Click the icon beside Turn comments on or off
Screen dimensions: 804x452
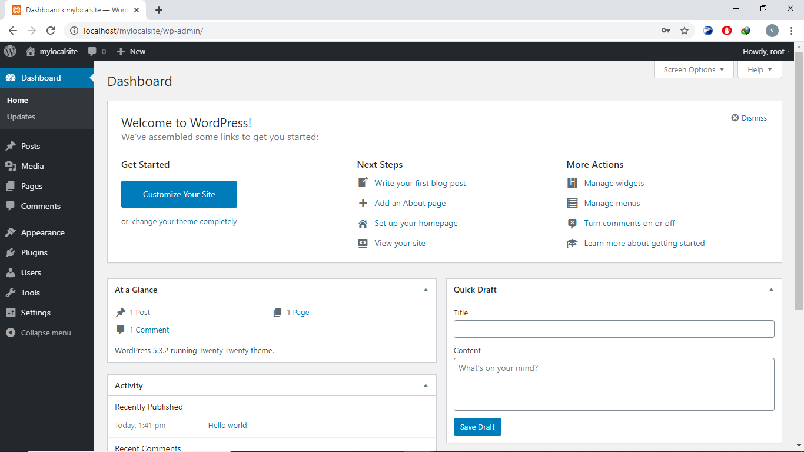[572, 223]
